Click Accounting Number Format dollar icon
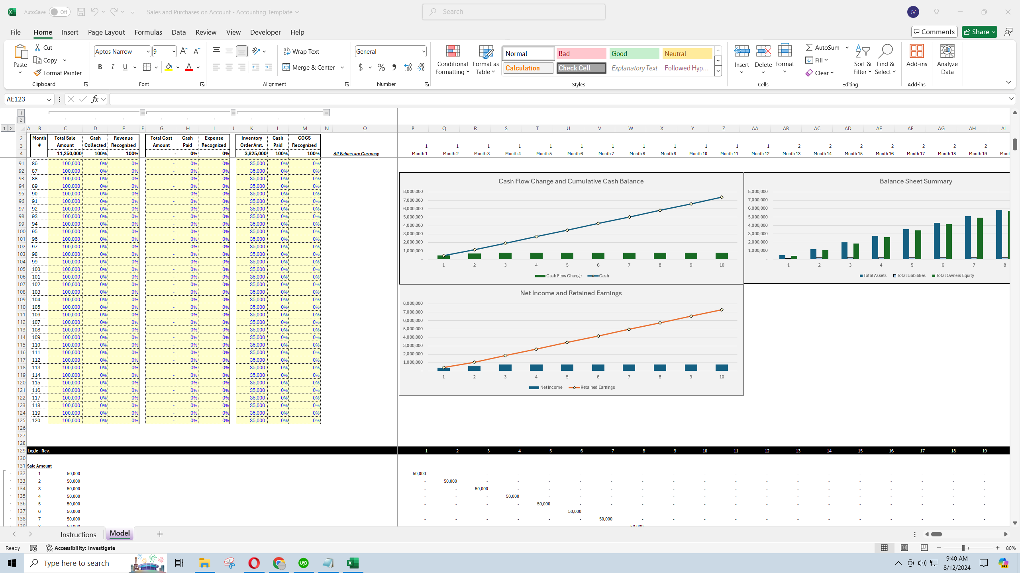 (x=361, y=67)
